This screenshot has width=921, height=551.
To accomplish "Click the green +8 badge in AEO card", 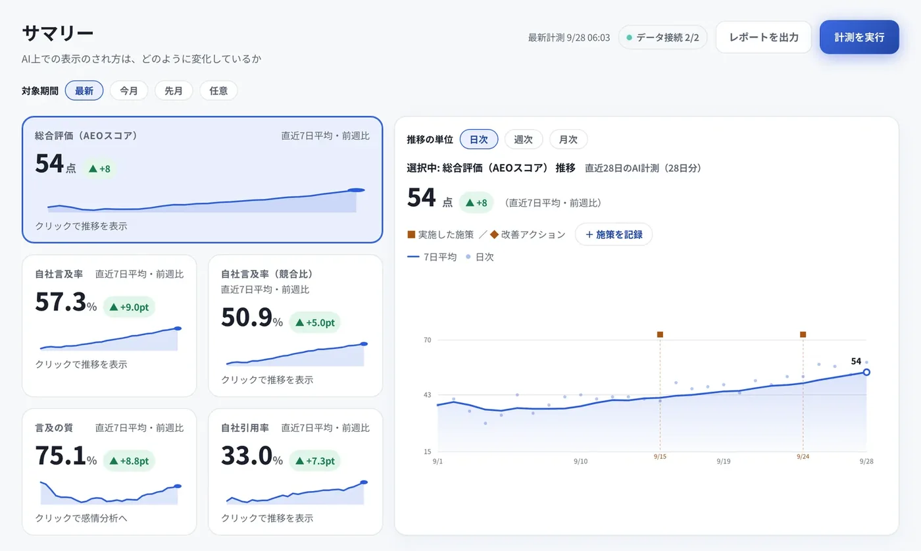I will tap(99, 169).
